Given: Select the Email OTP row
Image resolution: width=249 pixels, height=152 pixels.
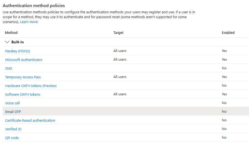Looking at the screenshot, I should [x=126, y=111].
